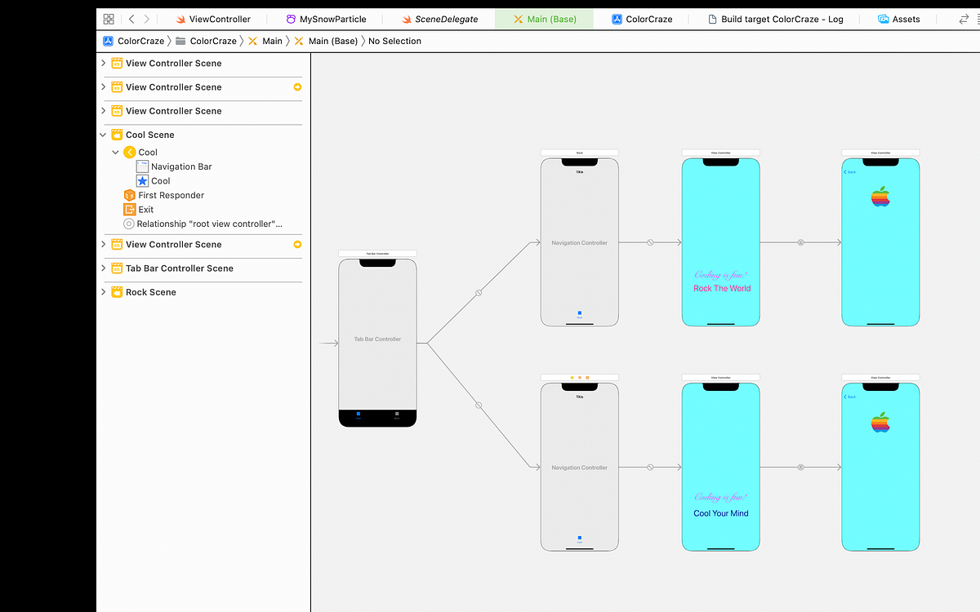
Task: Open the Assets tab
Action: [x=899, y=17]
